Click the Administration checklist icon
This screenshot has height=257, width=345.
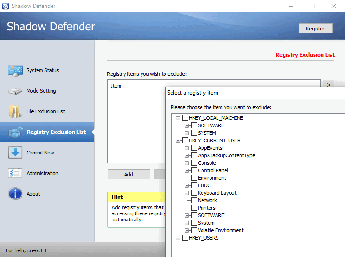tap(15, 173)
